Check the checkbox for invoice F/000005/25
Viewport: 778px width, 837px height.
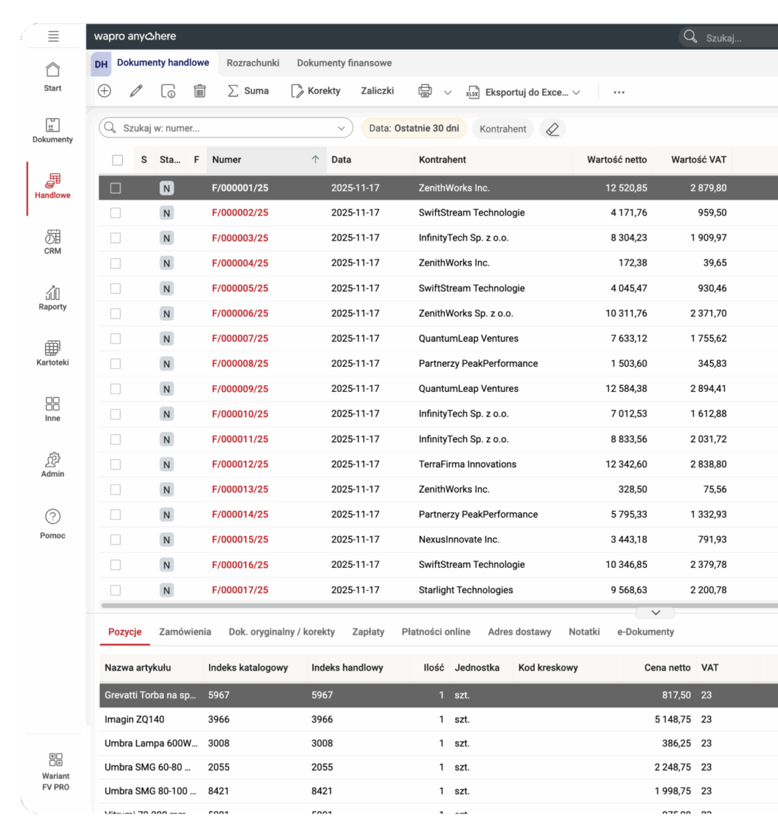tap(115, 288)
